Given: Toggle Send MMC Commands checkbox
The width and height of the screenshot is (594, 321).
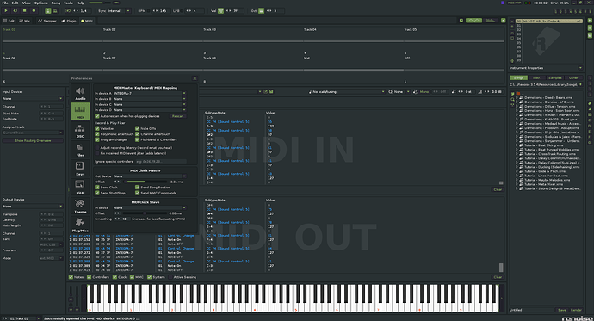Looking at the screenshot, I should pyautogui.click(x=137, y=193).
